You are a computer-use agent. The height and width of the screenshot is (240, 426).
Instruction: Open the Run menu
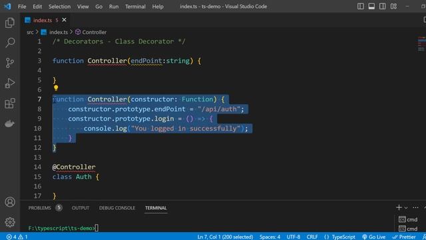114,7
